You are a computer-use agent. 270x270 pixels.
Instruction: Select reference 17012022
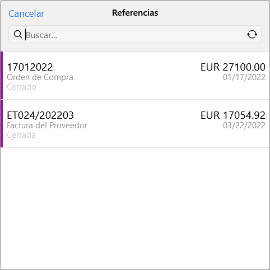[30, 67]
